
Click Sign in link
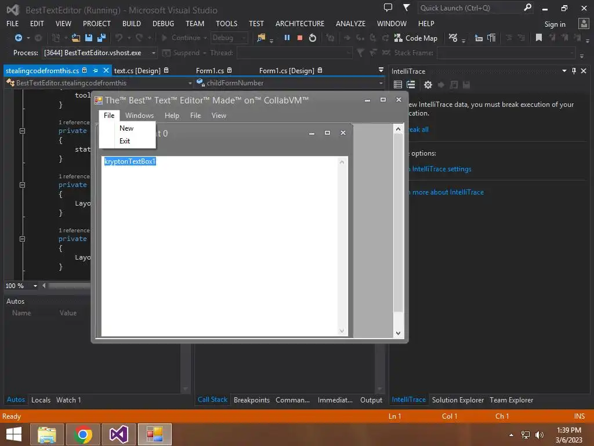tap(555, 24)
